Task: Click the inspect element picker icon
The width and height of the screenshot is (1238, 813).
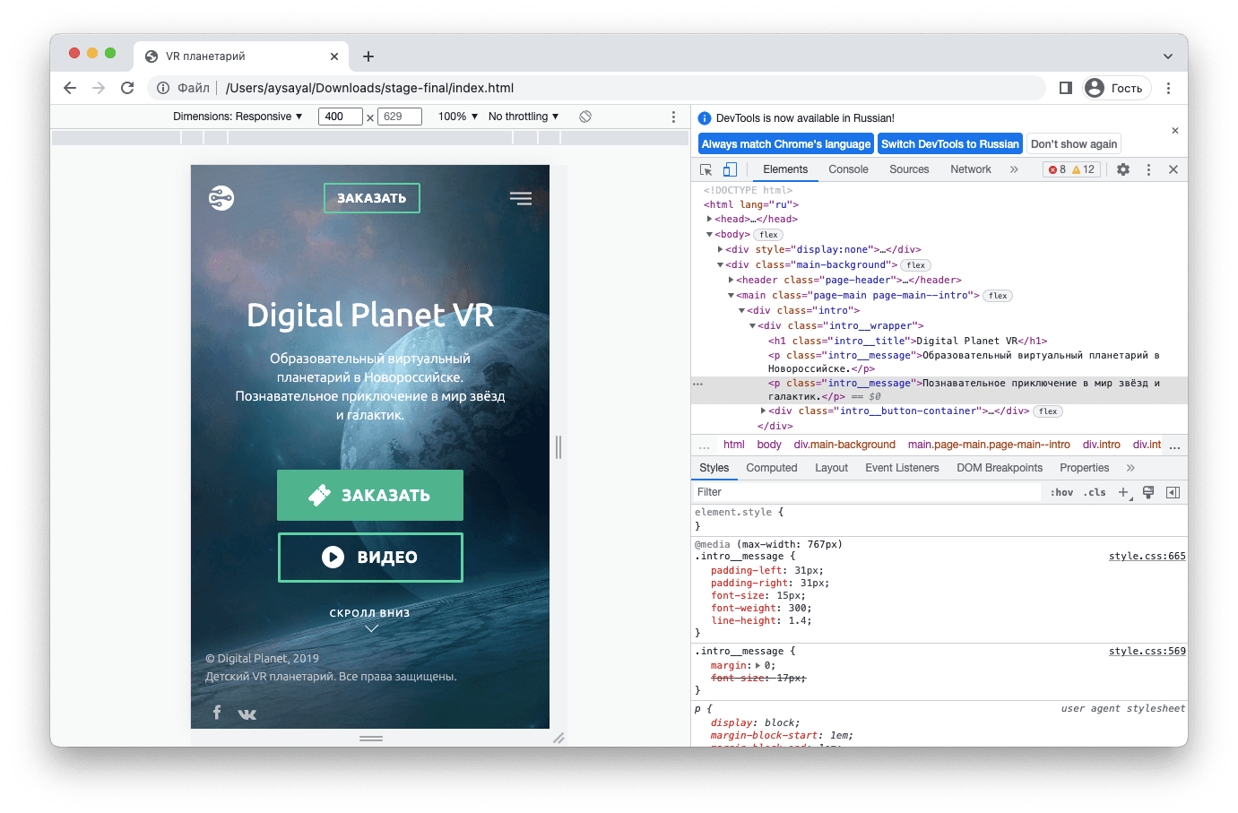Action: 706,169
